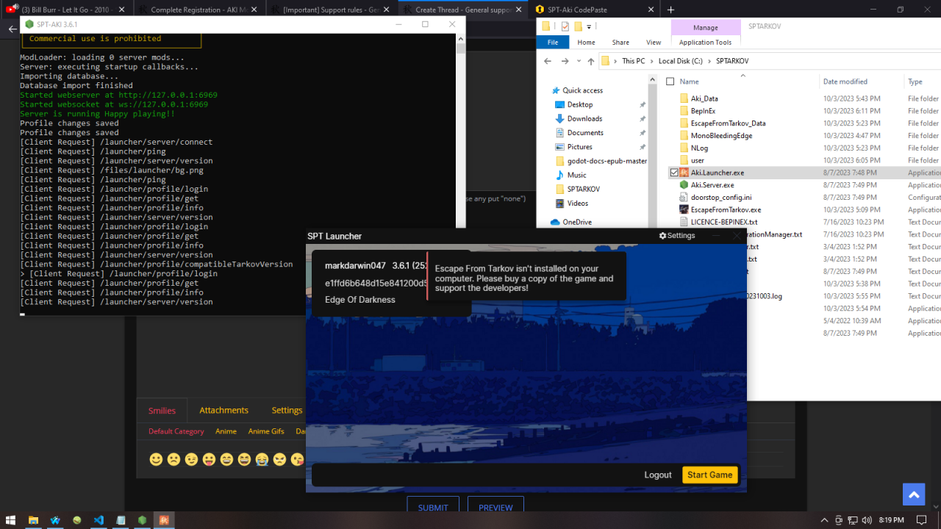This screenshot has height=529, width=941.
Task: Open the user folder in SPTARKOV
Action: coord(698,160)
